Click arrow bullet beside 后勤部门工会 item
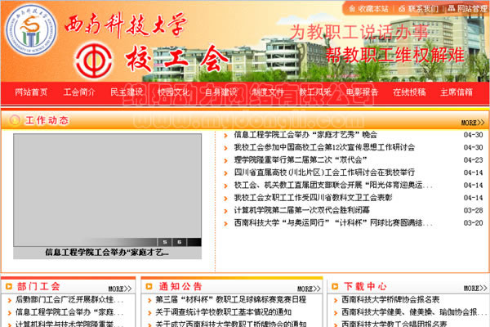490x327 pixels. 9,300
